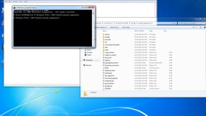
Task: Select the gen_protorpc file name
Action: point(109,83)
